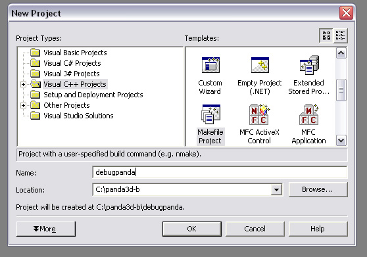Choose the MFC Application template icon

[x=309, y=114]
